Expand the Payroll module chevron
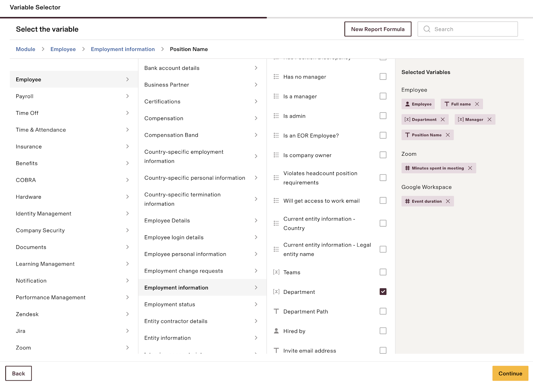Screen dimensions: 533x382 128,96
